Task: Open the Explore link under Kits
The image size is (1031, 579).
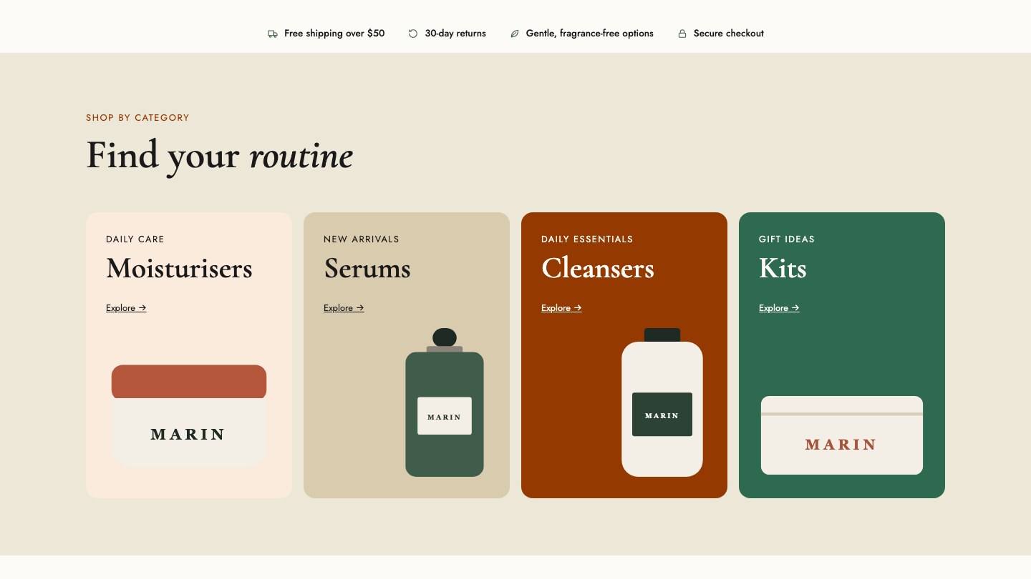Action: tap(779, 308)
